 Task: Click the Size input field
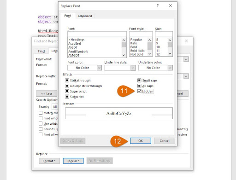pos(164,34)
